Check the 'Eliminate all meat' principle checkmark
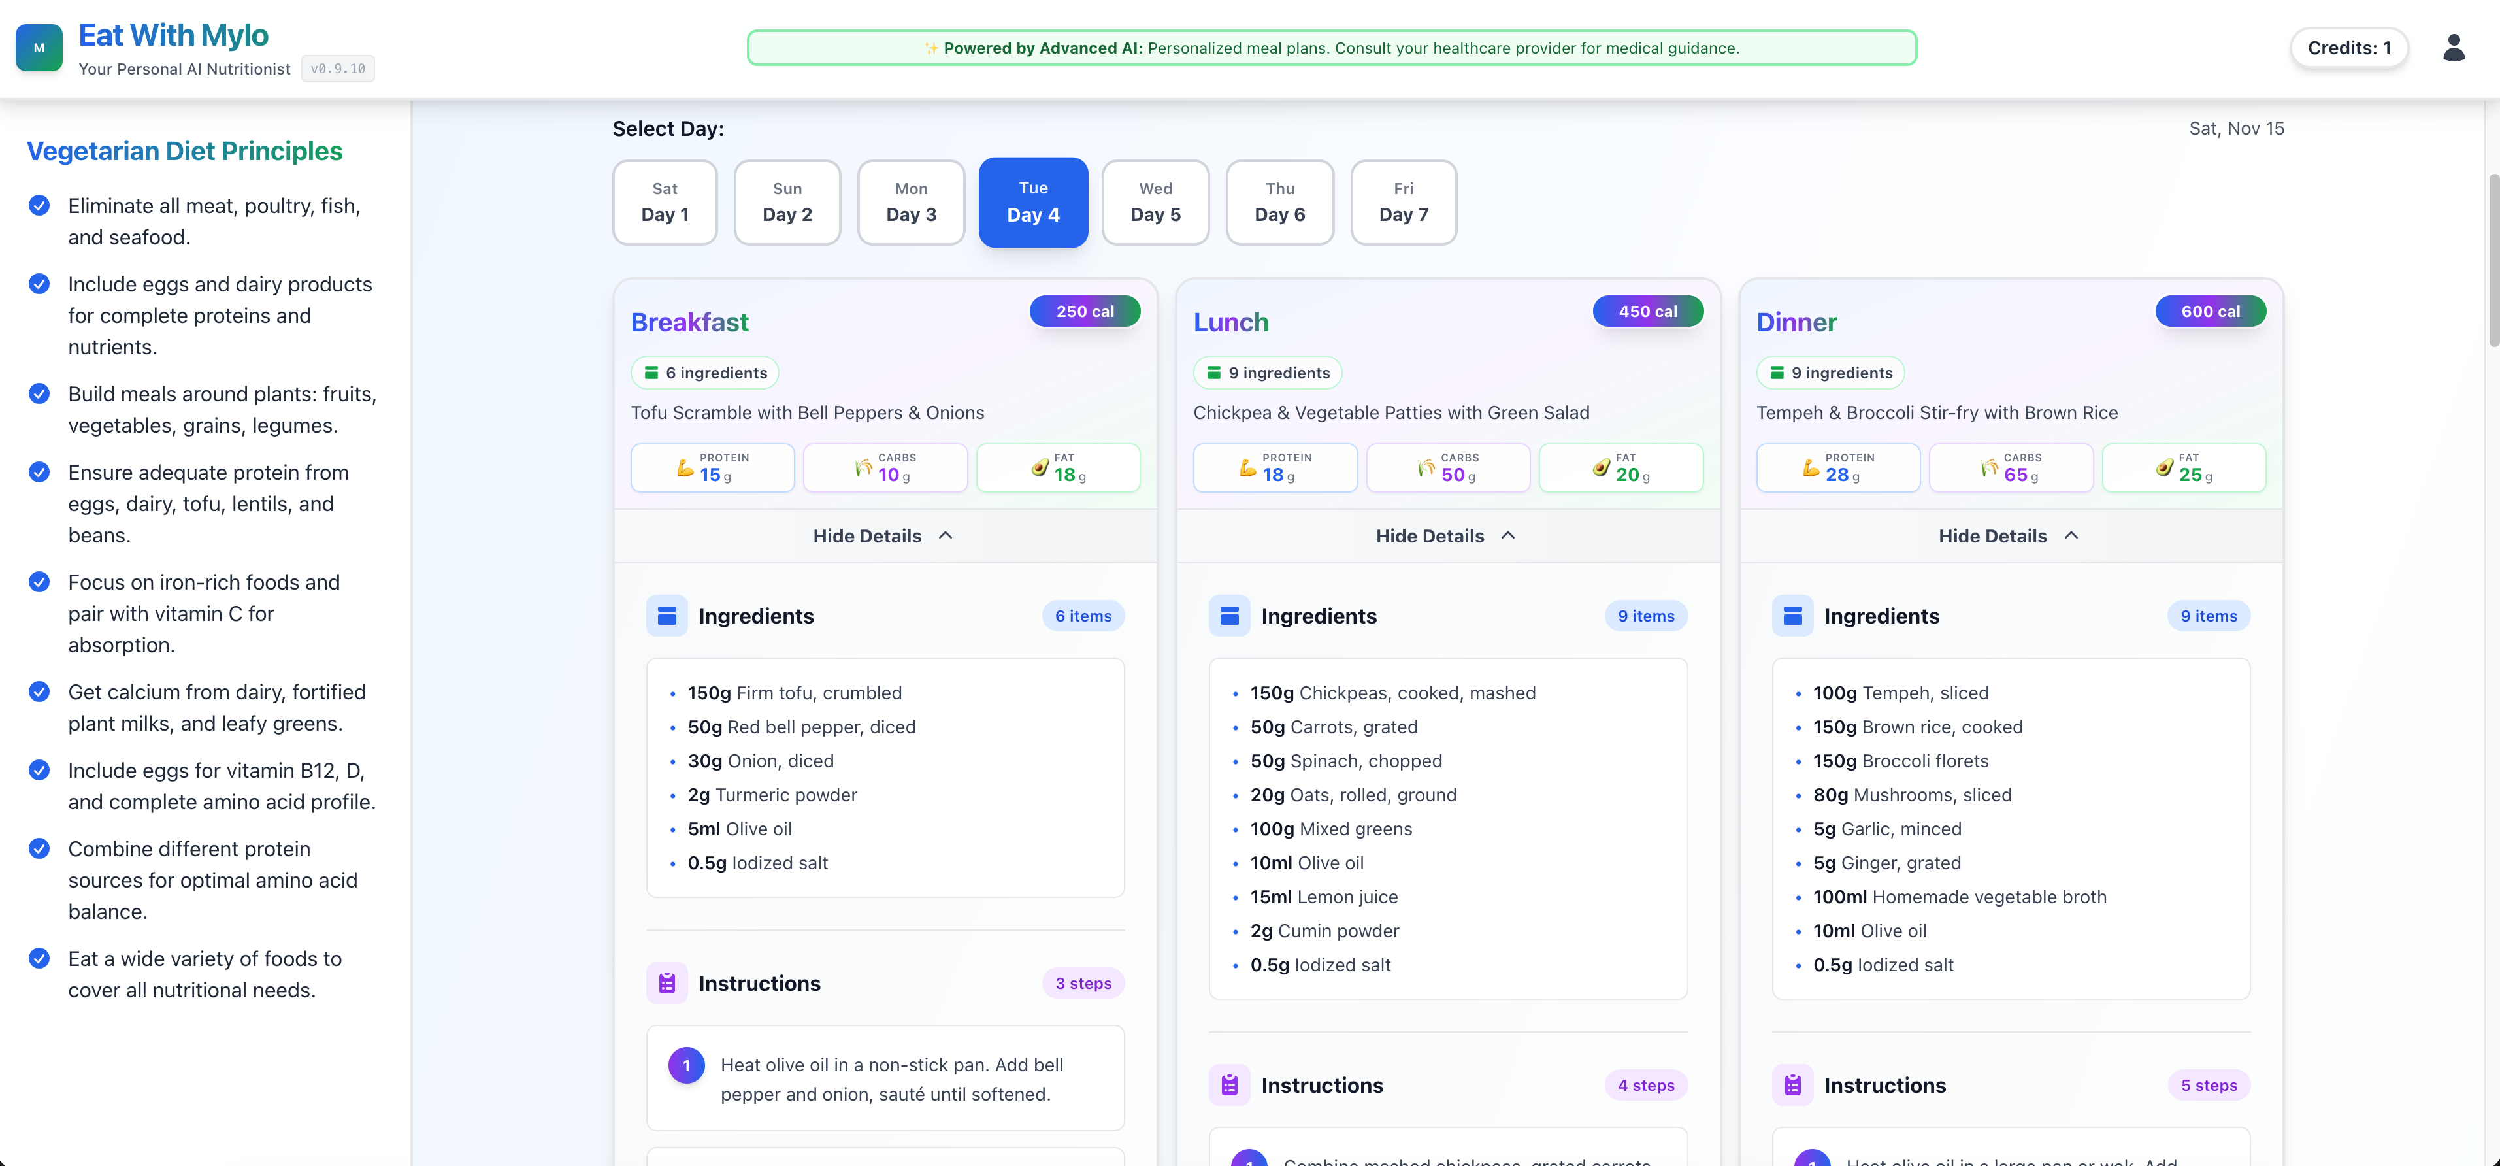 click(x=39, y=205)
